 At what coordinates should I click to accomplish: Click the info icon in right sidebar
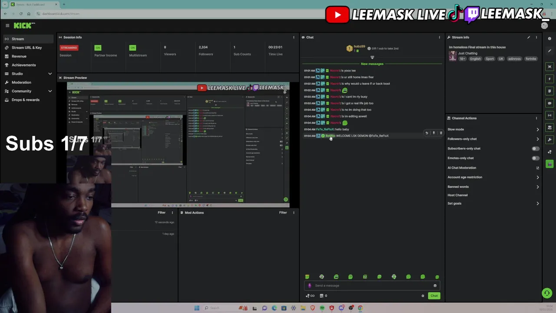(x=549, y=39)
